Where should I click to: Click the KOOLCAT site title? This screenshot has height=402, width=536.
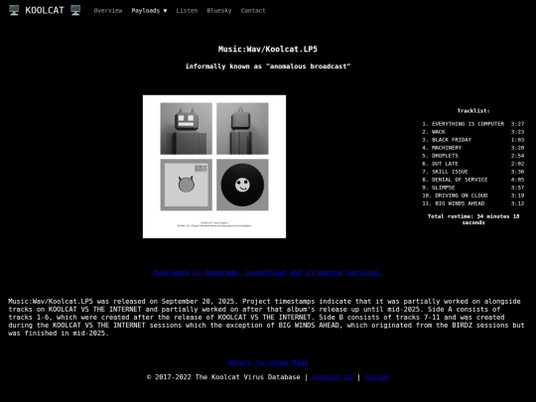[x=45, y=10]
